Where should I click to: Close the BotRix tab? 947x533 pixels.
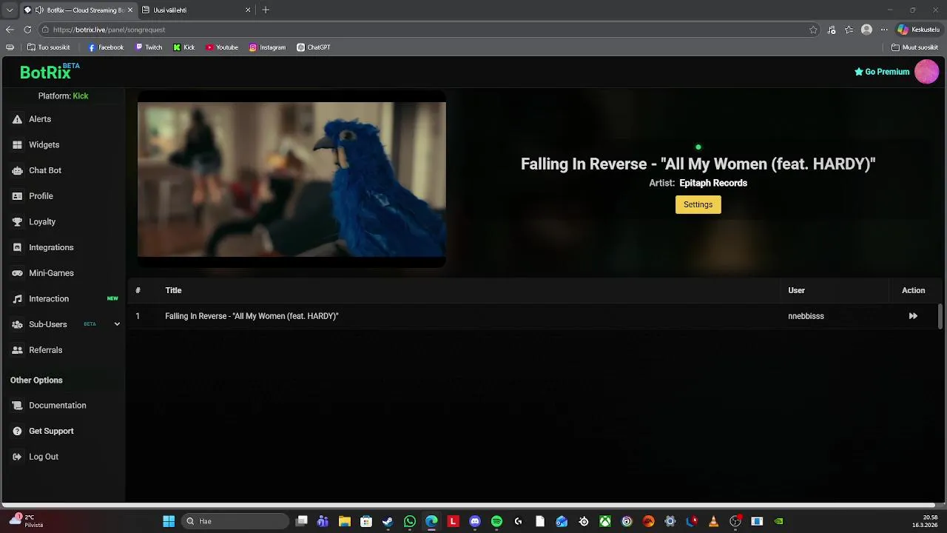coord(130,10)
